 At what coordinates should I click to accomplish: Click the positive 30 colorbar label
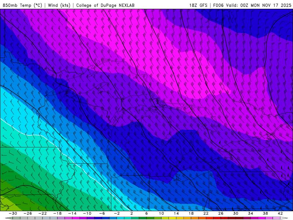[235, 213]
